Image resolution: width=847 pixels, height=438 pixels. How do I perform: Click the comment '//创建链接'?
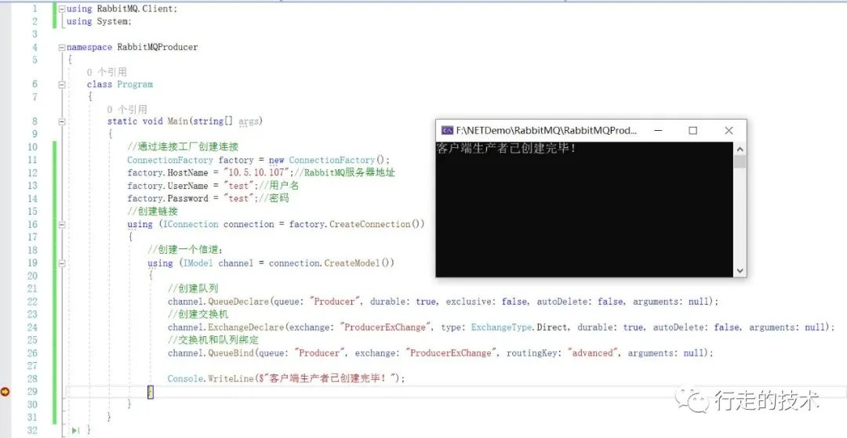(x=153, y=211)
